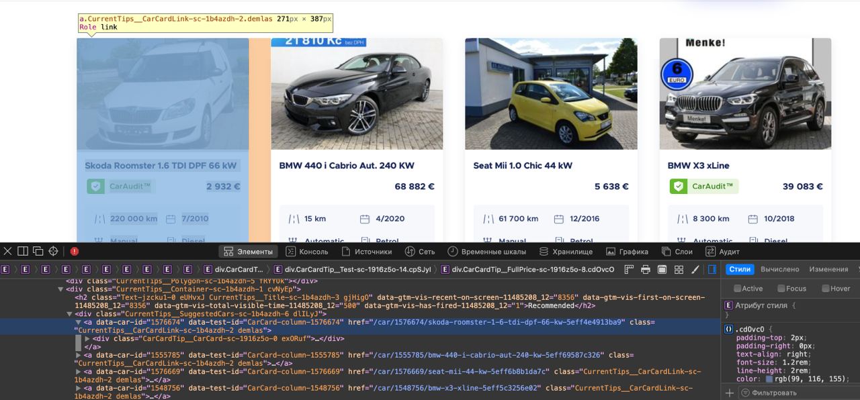This screenshot has width=860, height=400.
Task: Open the Слои tab
Action: click(677, 252)
